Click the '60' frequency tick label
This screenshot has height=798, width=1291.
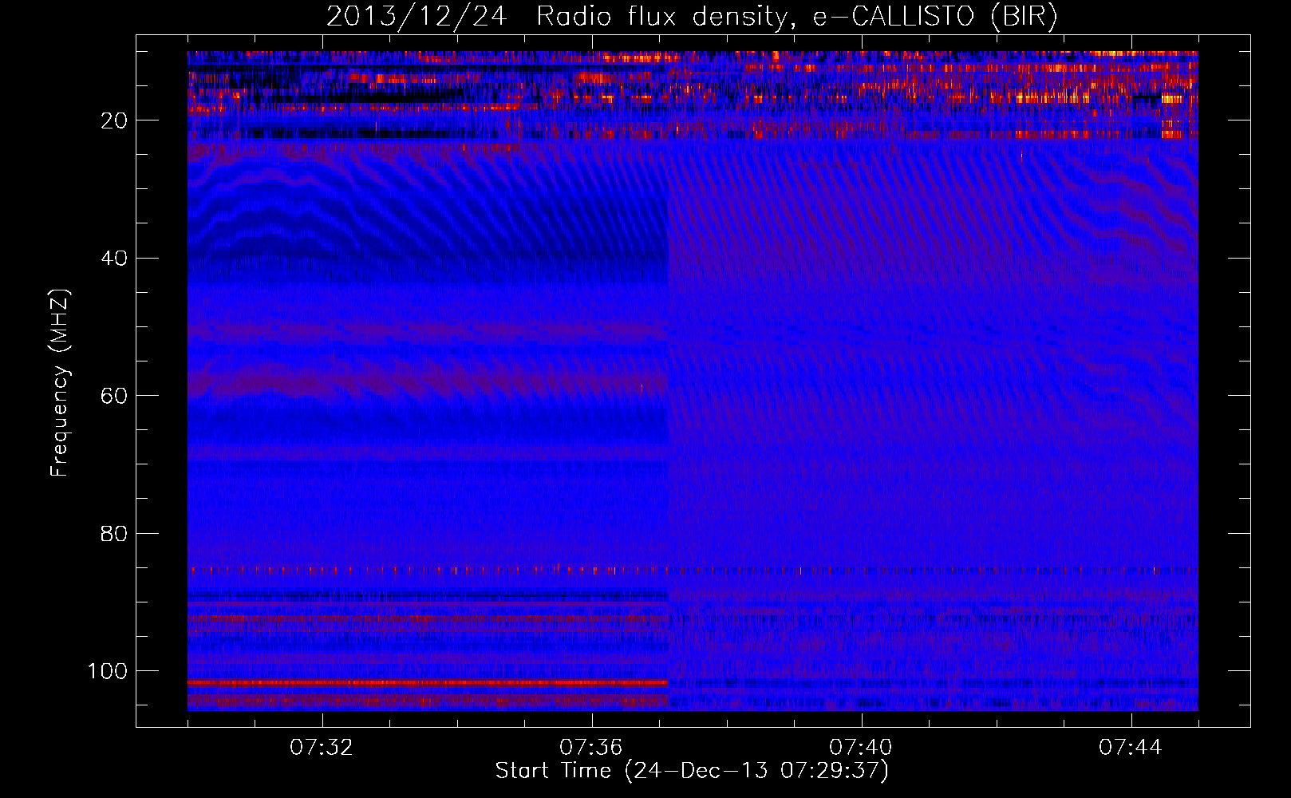click(114, 396)
